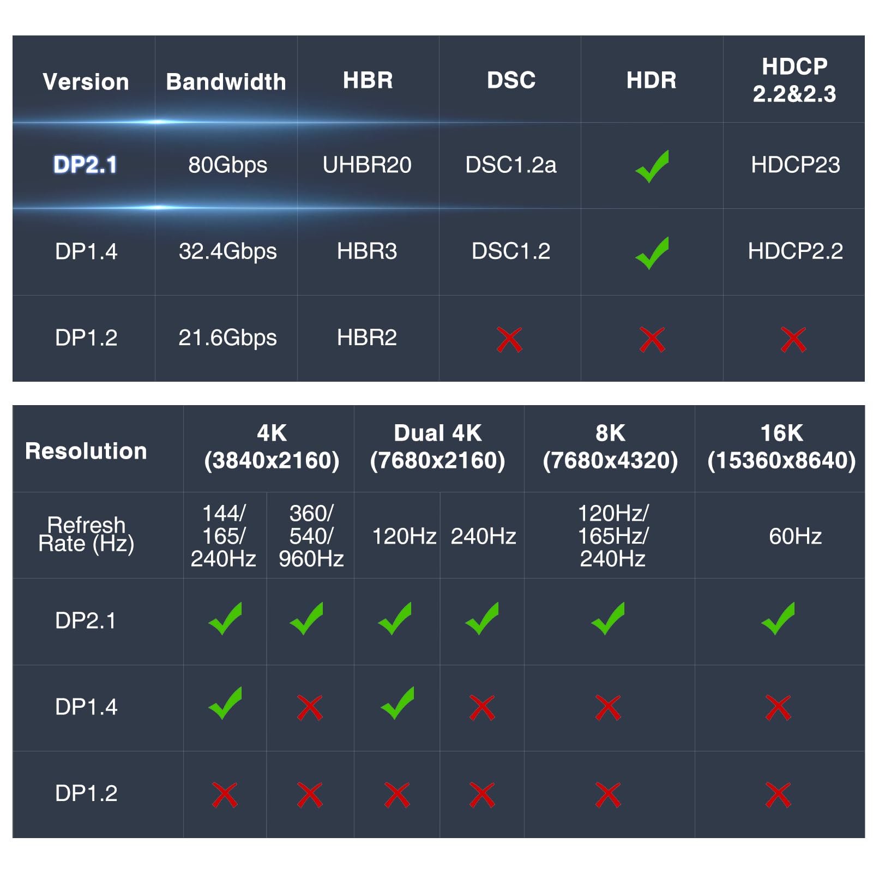Click DP2.1 checkmark under 4K 360/540/960Hz
873x873 pixels.
[307, 619]
